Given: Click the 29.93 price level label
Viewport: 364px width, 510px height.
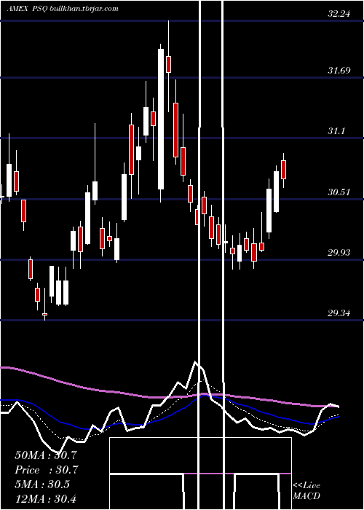Looking at the screenshot, I should (x=339, y=252).
